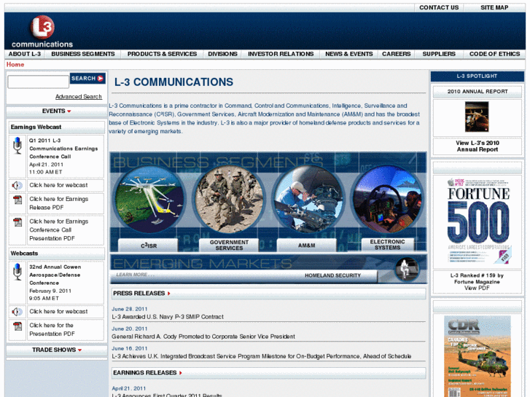
Task: Open the Fortune 500 magazine cover image
Action: coord(478,221)
